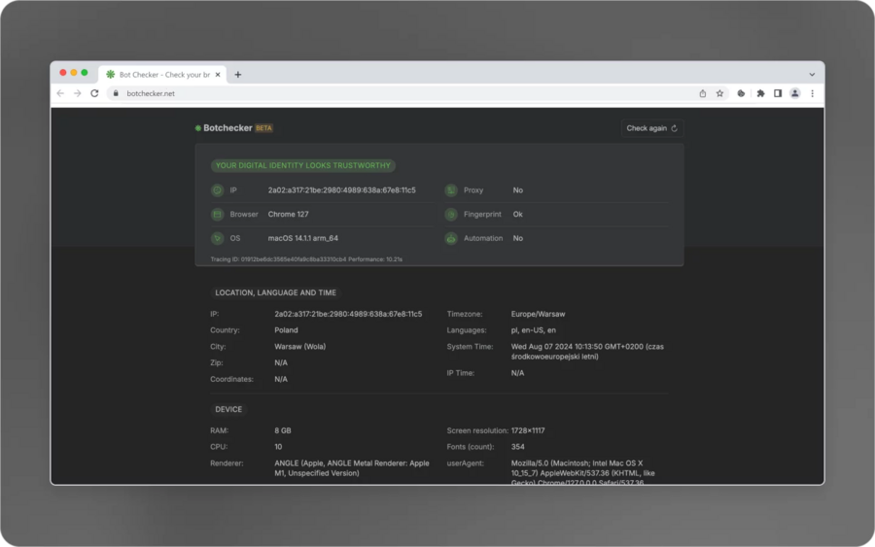Click the Automation row icon

[x=451, y=238]
